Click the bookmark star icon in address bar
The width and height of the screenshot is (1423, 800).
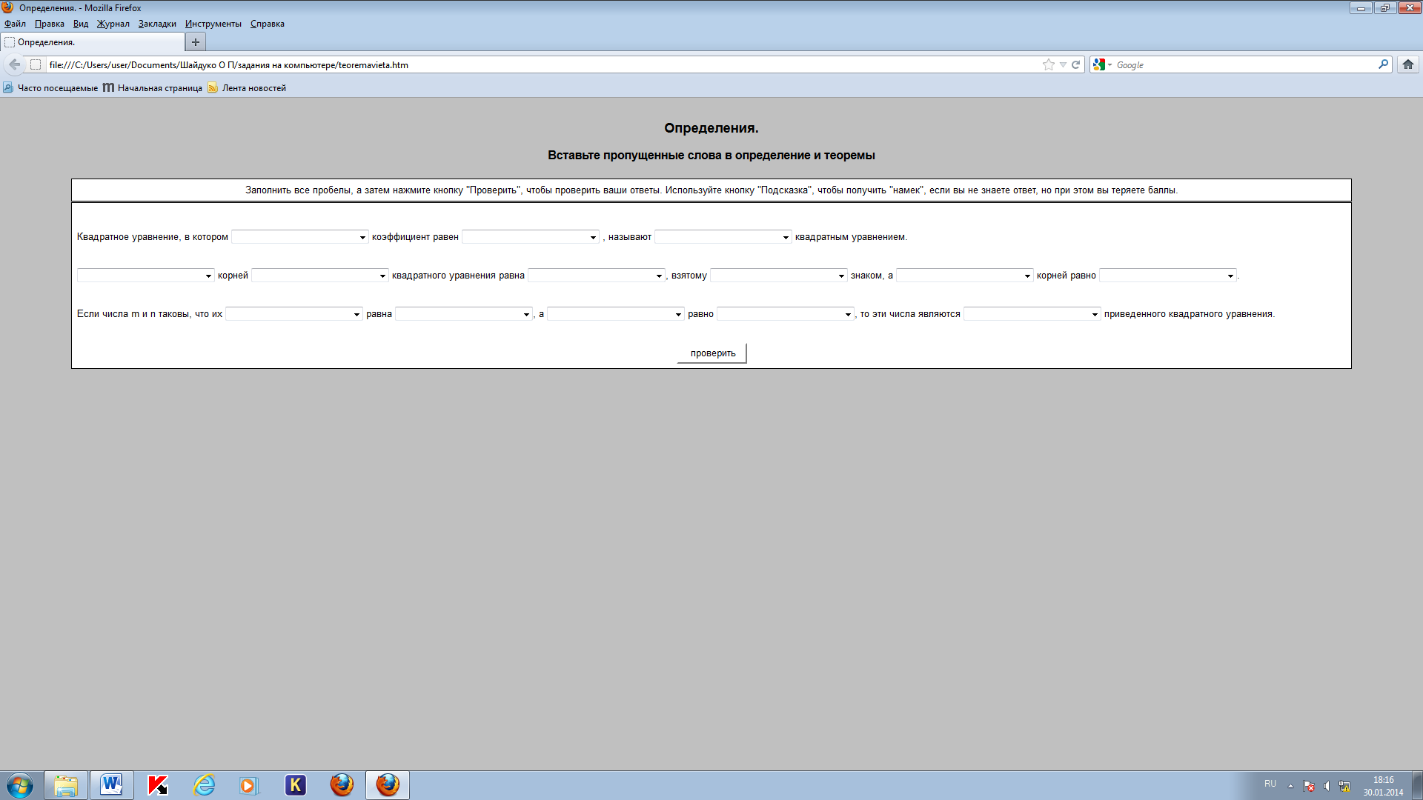[x=1048, y=64]
